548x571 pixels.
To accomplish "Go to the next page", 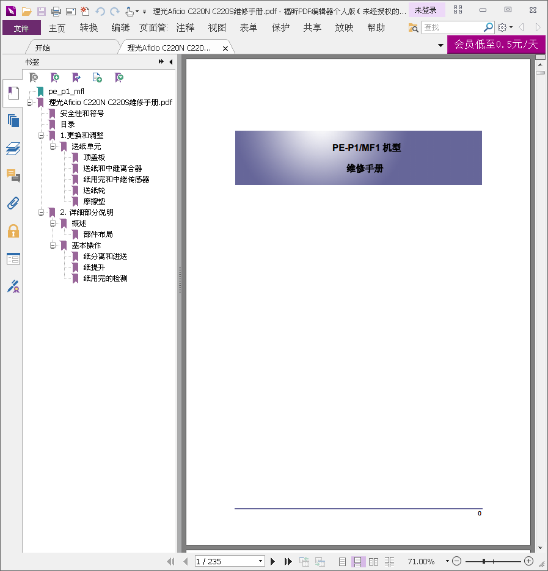I will [x=272, y=561].
